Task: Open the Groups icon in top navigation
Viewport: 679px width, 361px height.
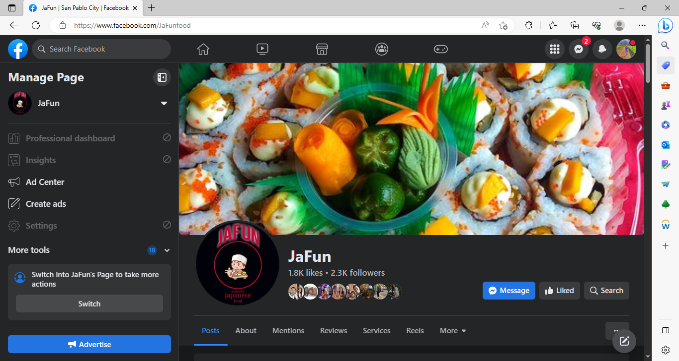Action: pos(382,49)
